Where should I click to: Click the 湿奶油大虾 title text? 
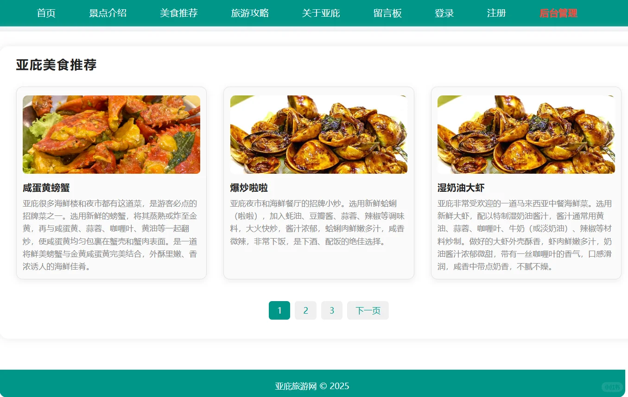point(461,187)
